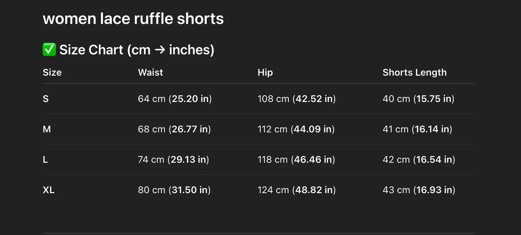Click the S size row label

[46, 99]
